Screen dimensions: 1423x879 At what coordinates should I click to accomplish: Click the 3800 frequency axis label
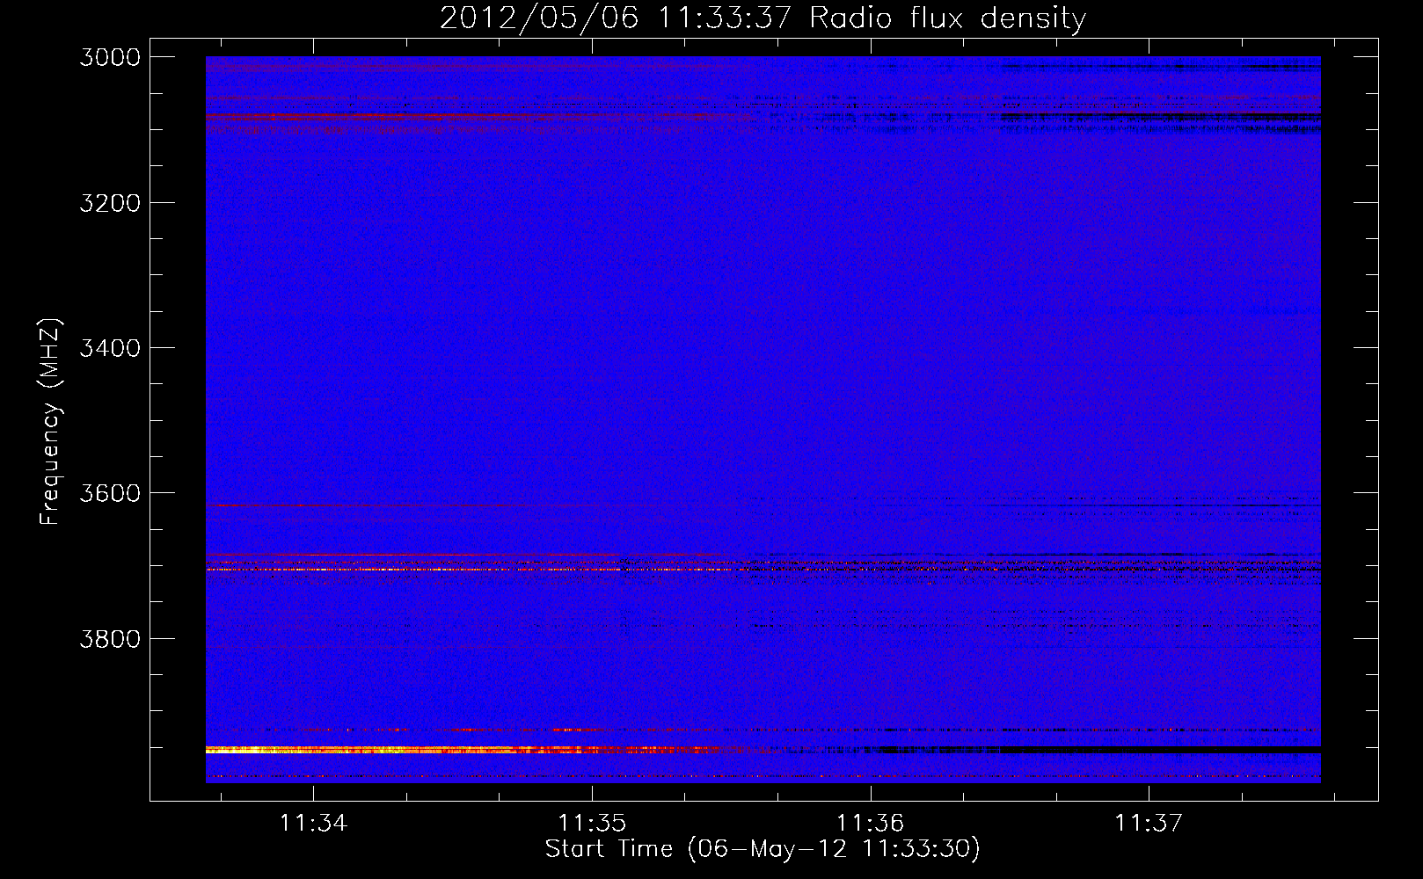coord(110,638)
